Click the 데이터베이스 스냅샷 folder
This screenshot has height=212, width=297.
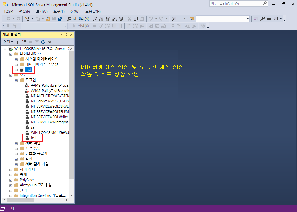[42, 64]
